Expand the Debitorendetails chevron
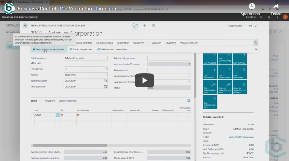 click(x=226, y=117)
